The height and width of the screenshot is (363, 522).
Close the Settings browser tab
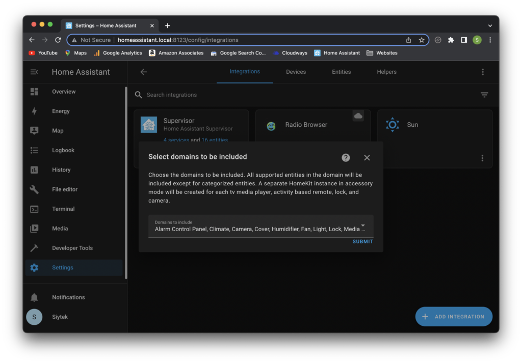tap(152, 25)
